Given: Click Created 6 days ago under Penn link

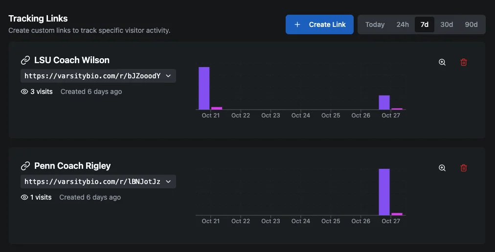Looking at the screenshot, I should pyautogui.click(x=90, y=197).
